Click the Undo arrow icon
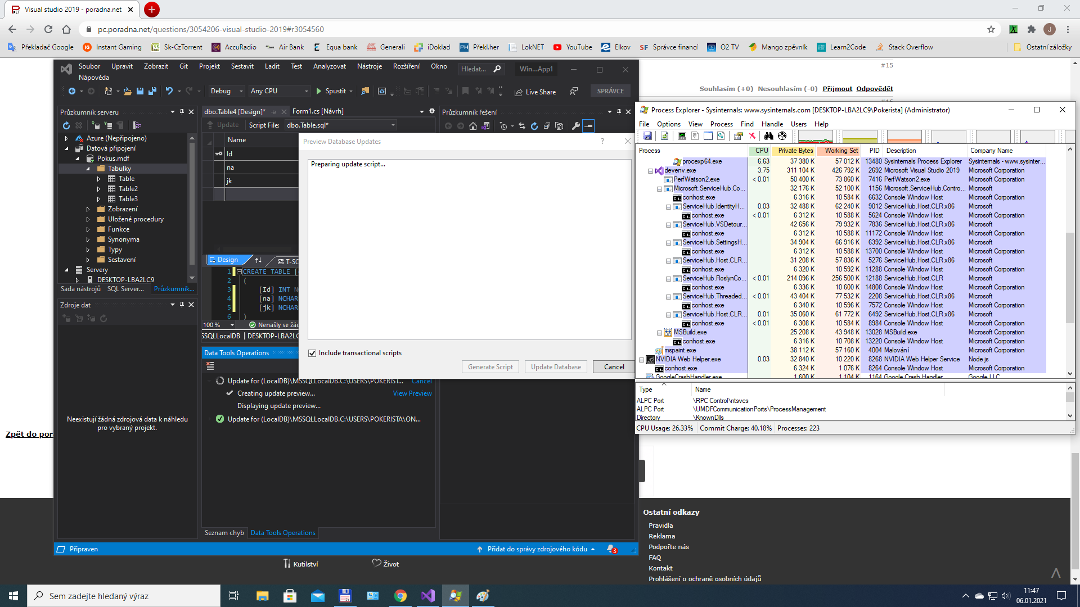 point(169,91)
